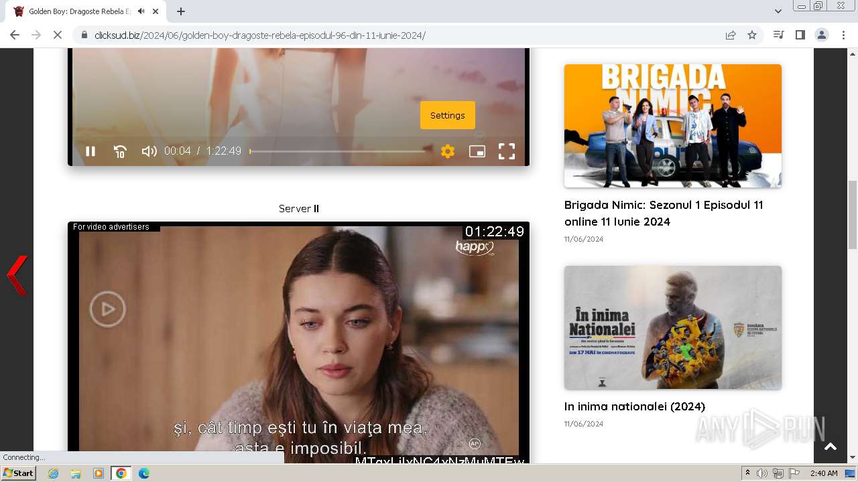Open Action Center flag icon
The height and width of the screenshot is (482, 858).
794,473
